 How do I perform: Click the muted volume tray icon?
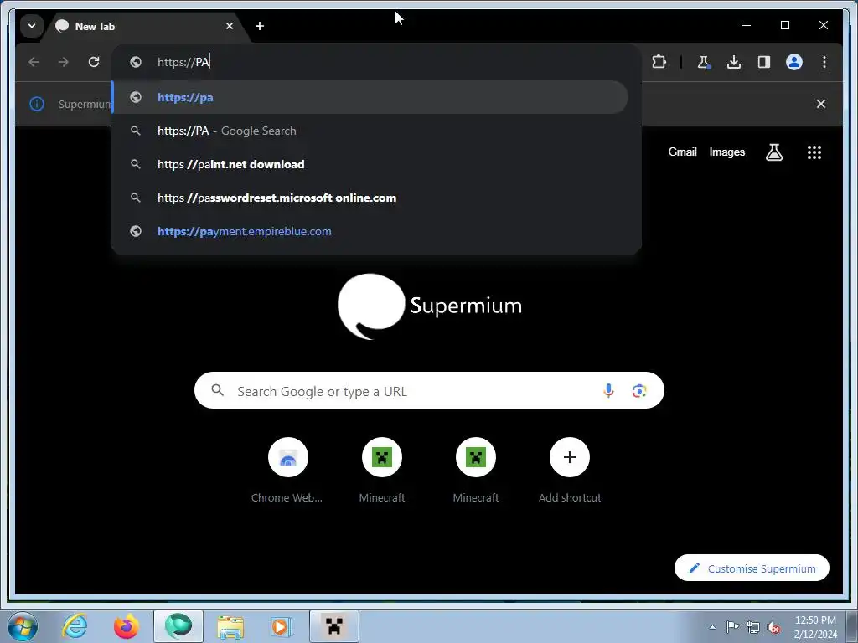click(773, 628)
